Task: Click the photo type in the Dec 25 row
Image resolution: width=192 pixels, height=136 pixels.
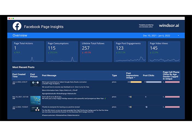Action: click(114, 97)
